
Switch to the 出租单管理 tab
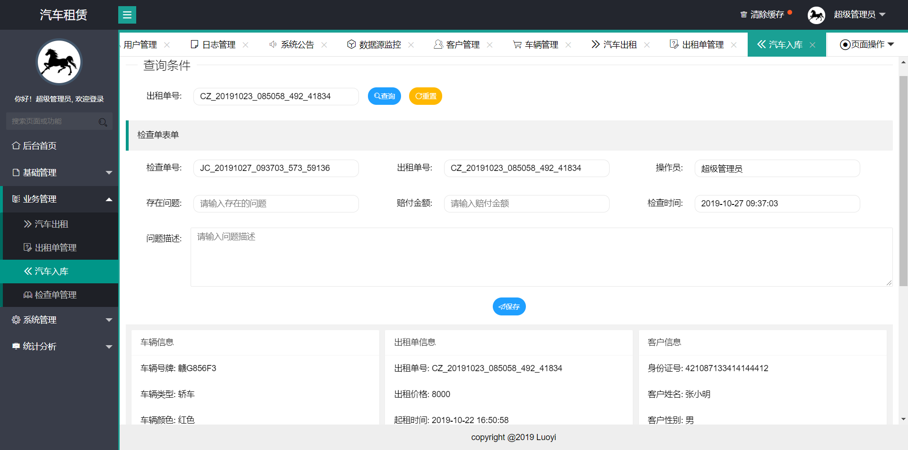tap(703, 44)
